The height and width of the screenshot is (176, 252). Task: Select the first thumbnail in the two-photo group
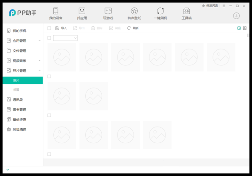62,96
